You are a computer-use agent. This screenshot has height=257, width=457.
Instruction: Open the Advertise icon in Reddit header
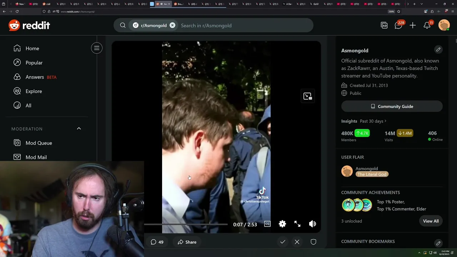click(x=384, y=25)
